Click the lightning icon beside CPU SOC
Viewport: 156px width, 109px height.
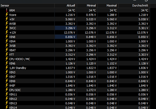coord(7,90)
